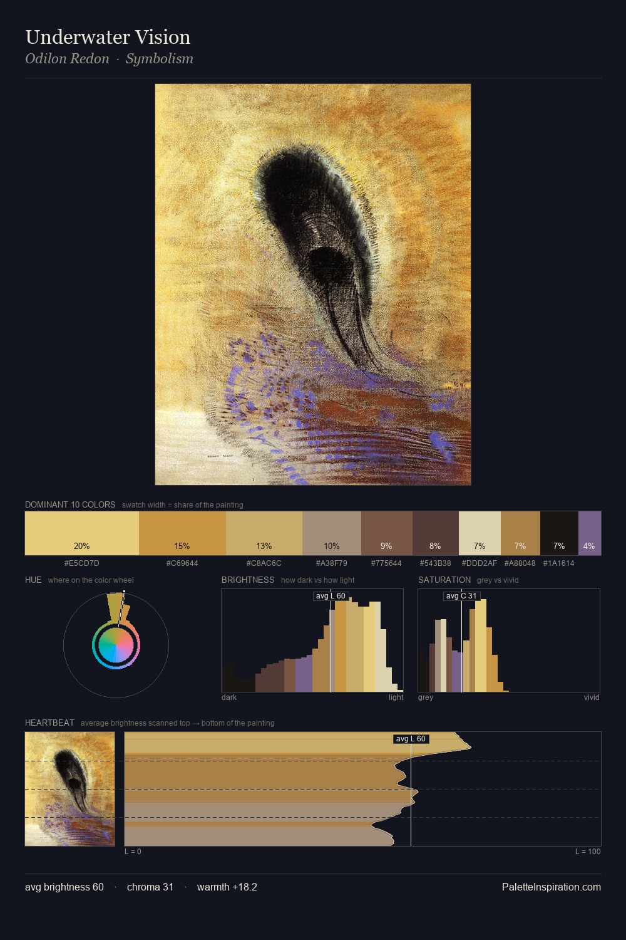Choose the 7% ochre swatch #A88048

pyautogui.click(x=520, y=533)
